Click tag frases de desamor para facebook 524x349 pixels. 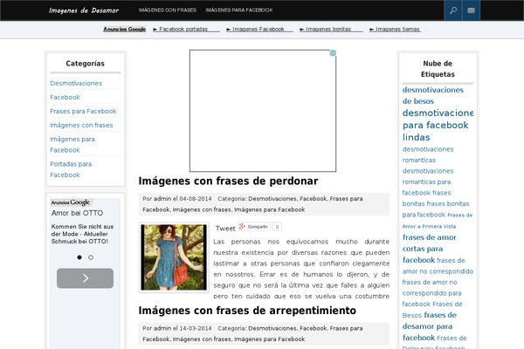(430, 326)
